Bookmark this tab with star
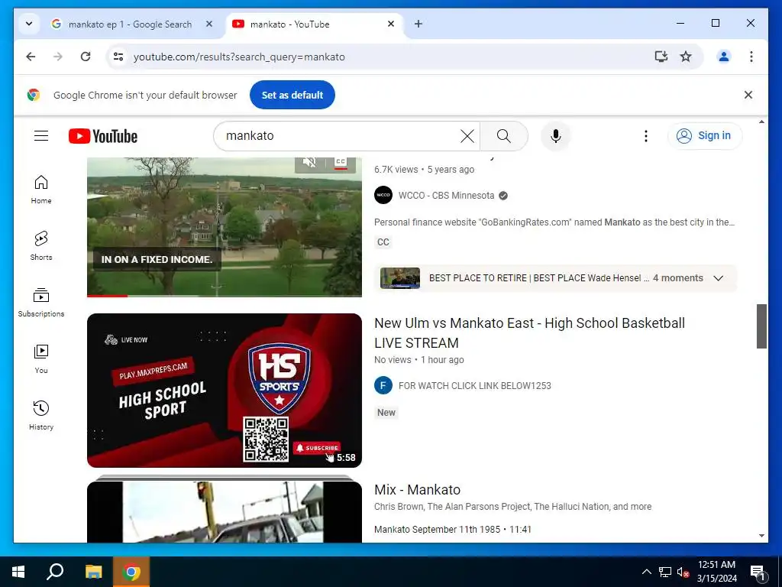The height and width of the screenshot is (587, 782). click(686, 57)
